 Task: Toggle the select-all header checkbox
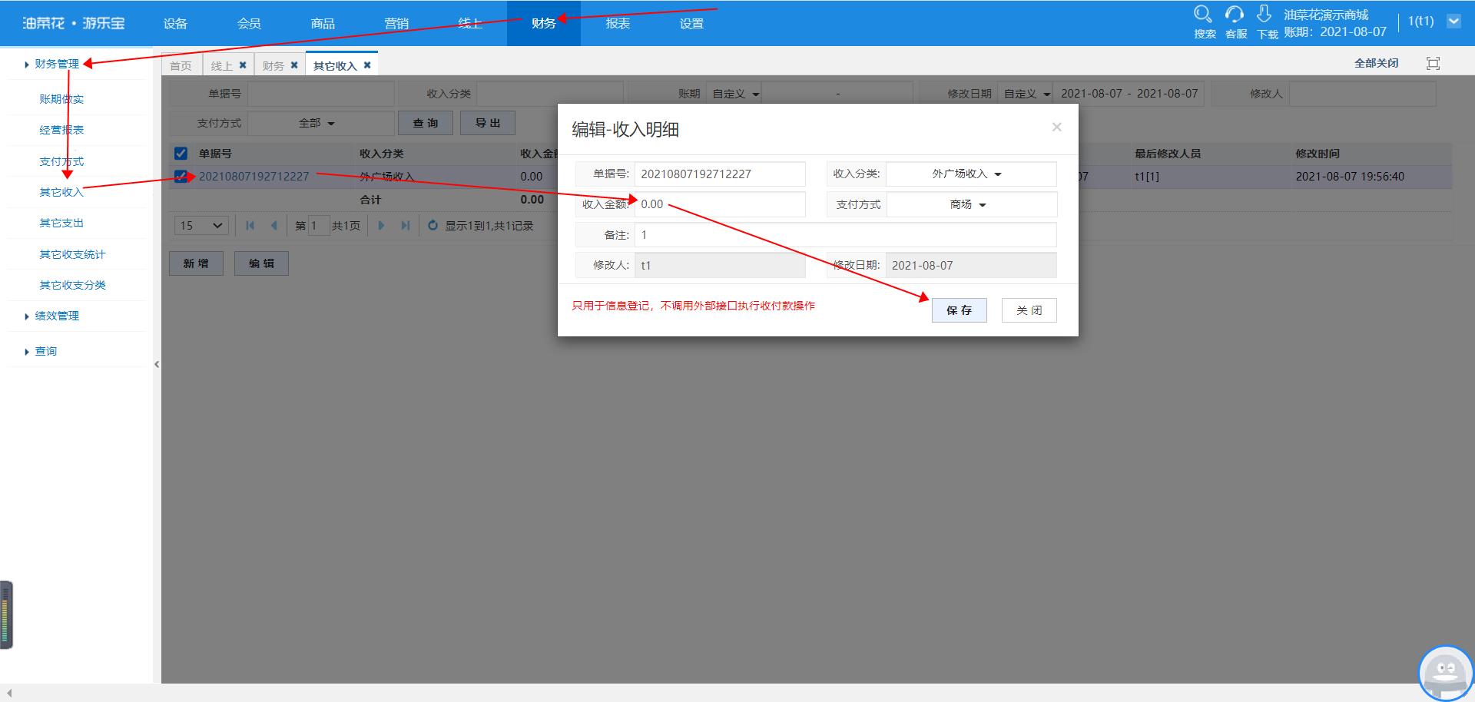(x=181, y=154)
